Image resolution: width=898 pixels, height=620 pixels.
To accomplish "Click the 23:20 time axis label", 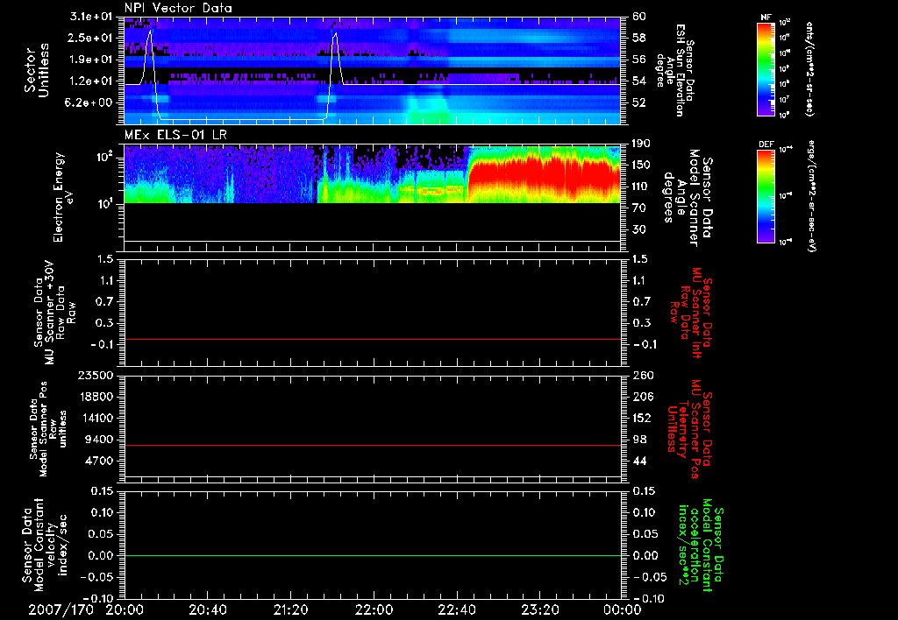I will pyautogui.click(x=539, y=609).
